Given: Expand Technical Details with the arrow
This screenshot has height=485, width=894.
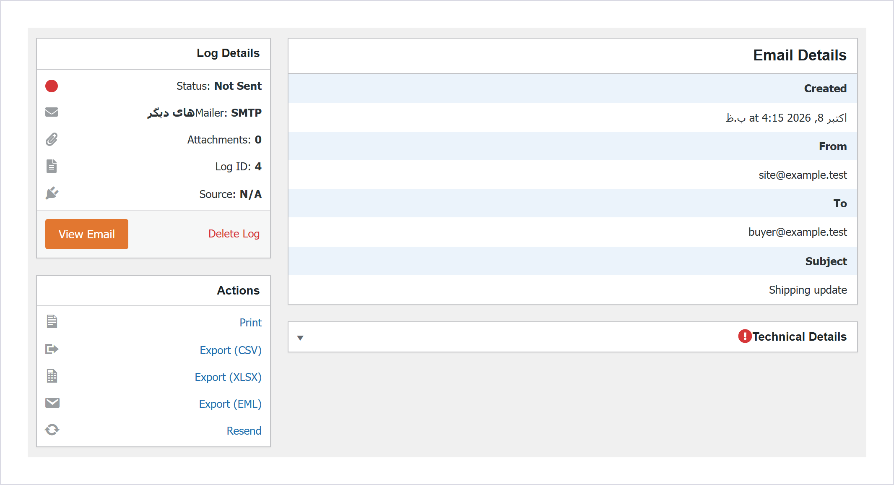Looking at the screenshot, I should pyautogui.click(x=300, y=338).
